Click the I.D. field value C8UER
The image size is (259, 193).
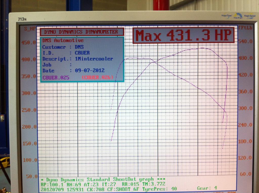(82, 53)
